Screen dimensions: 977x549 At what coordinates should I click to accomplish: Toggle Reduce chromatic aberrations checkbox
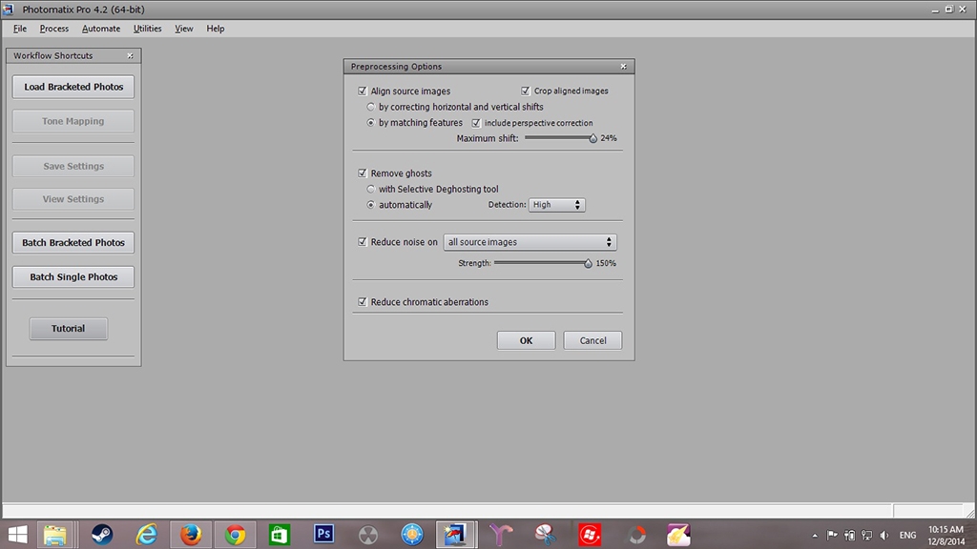pyautogui.click(x=362, y=302)
